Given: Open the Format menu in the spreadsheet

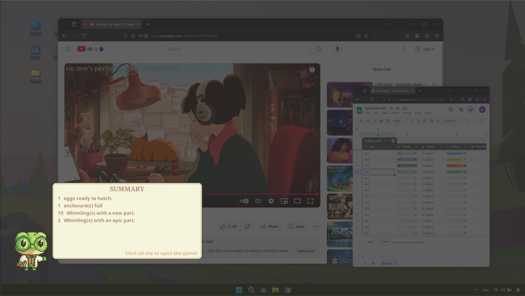Looking at the screenshot, I should click(406, 113).
